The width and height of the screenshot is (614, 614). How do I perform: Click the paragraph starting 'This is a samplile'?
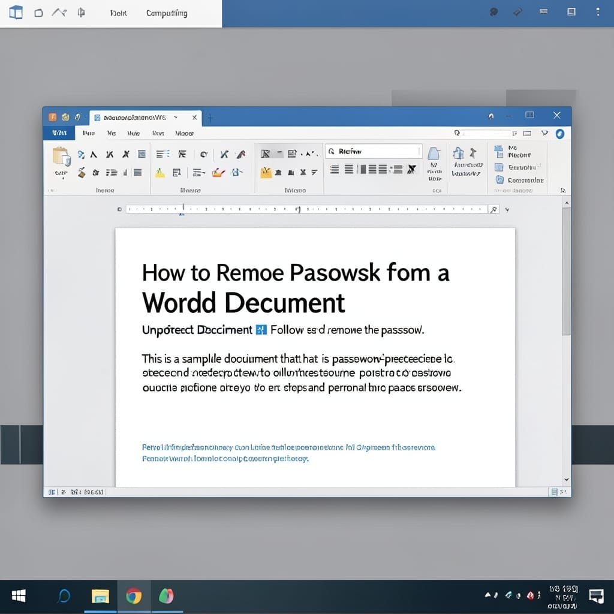(x=302, y=373)
